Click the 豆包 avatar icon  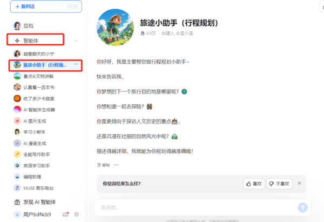(x=17, y=26)
